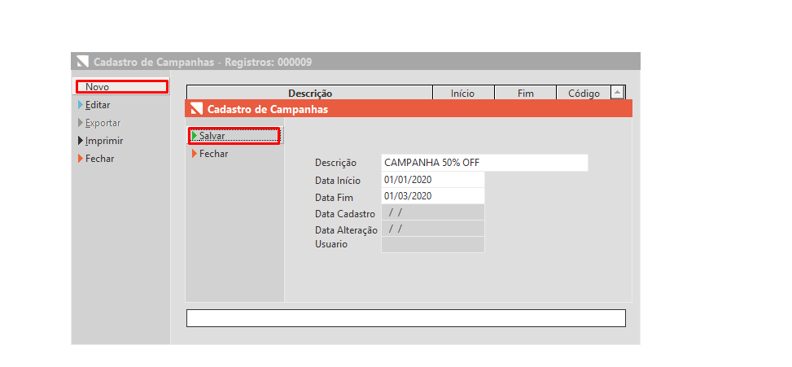
Task: Click the logo icon in the orange title bar
Action: [196, 109]
